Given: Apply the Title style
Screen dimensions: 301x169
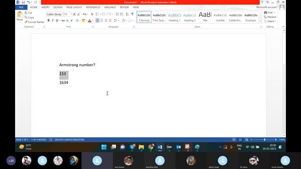Looking at the screenshot, I should point(205,17).
